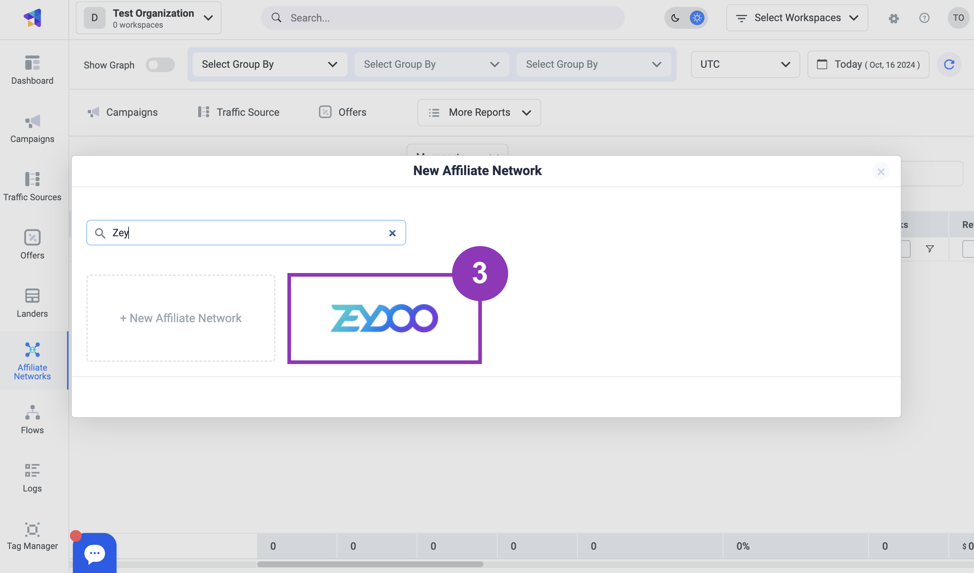Open Campaigns in the left sidebar
This screenshot has width=974, height=573.
click(x=32, y=129)
